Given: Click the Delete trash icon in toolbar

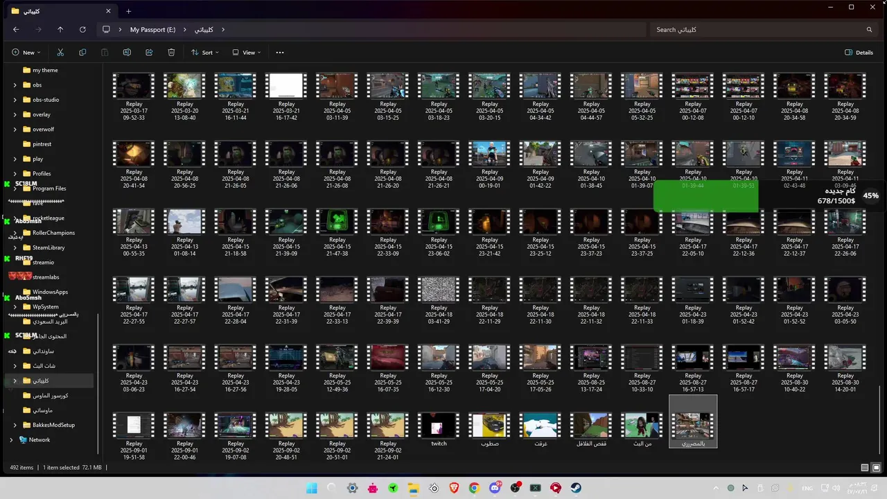Looking at the screenshot, I should (171, 52).
